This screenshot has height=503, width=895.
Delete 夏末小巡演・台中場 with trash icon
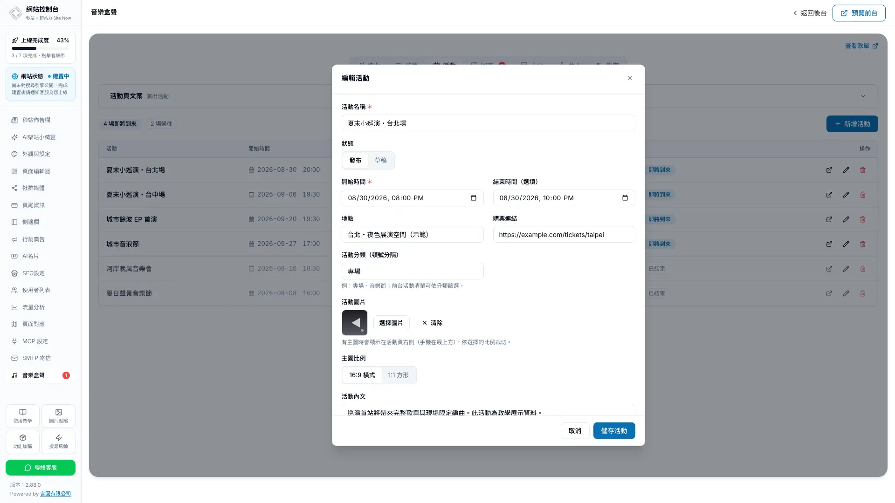pos(862,195)
